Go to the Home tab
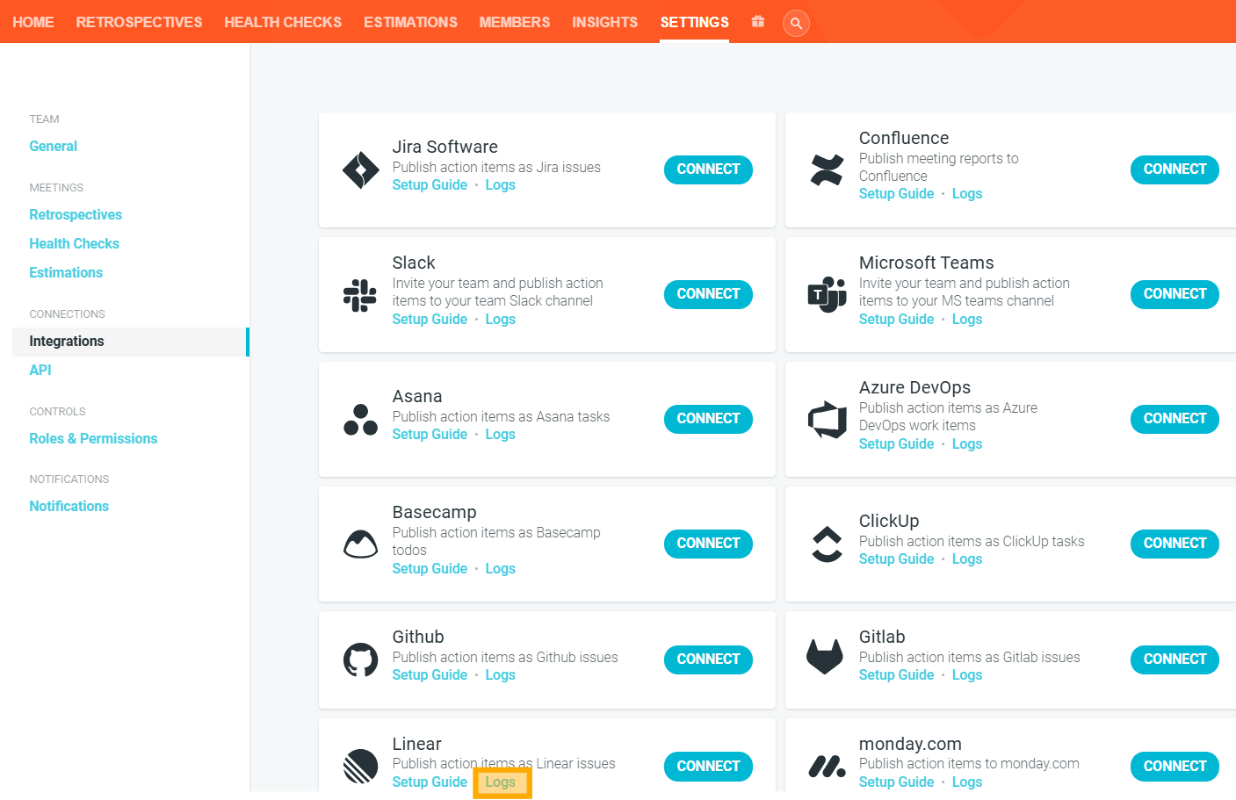Screen dimensions: 1236x800 33,22
